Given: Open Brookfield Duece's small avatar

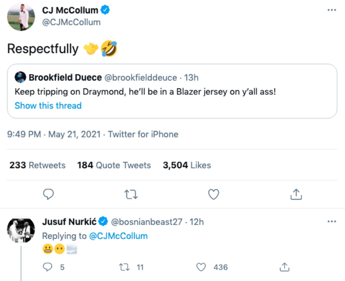Looking at the screenshot, I should [x=20, y=78].
